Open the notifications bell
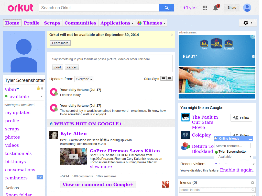Screen dimensions: 262x196 [216, 8]
